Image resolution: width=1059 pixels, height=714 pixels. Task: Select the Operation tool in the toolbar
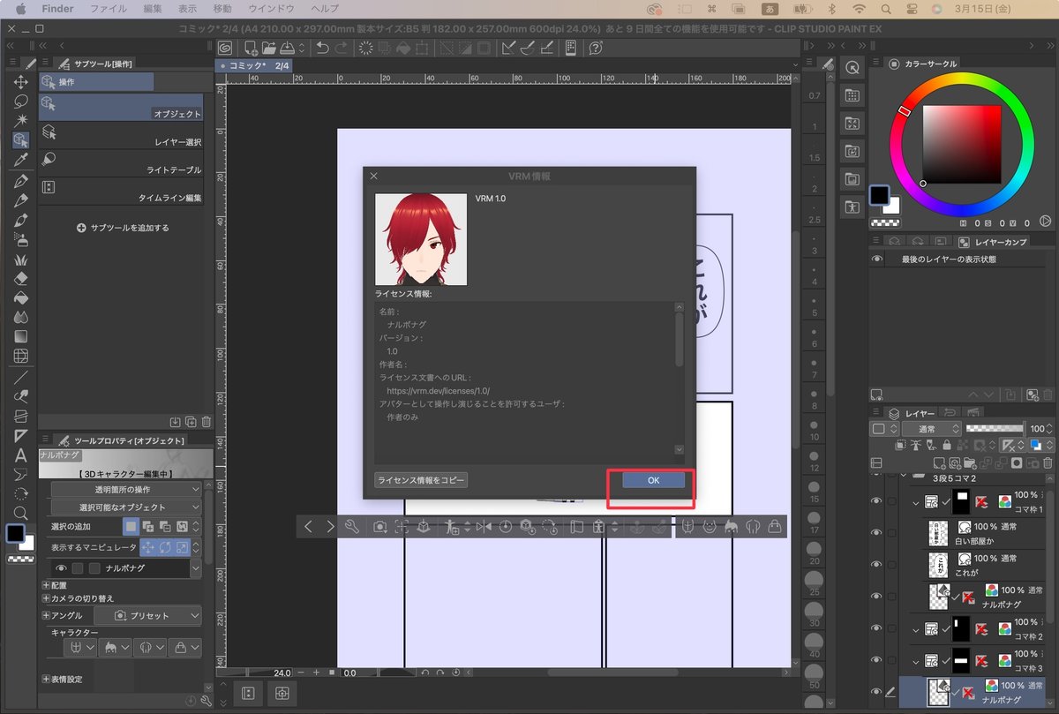(21, 139)
